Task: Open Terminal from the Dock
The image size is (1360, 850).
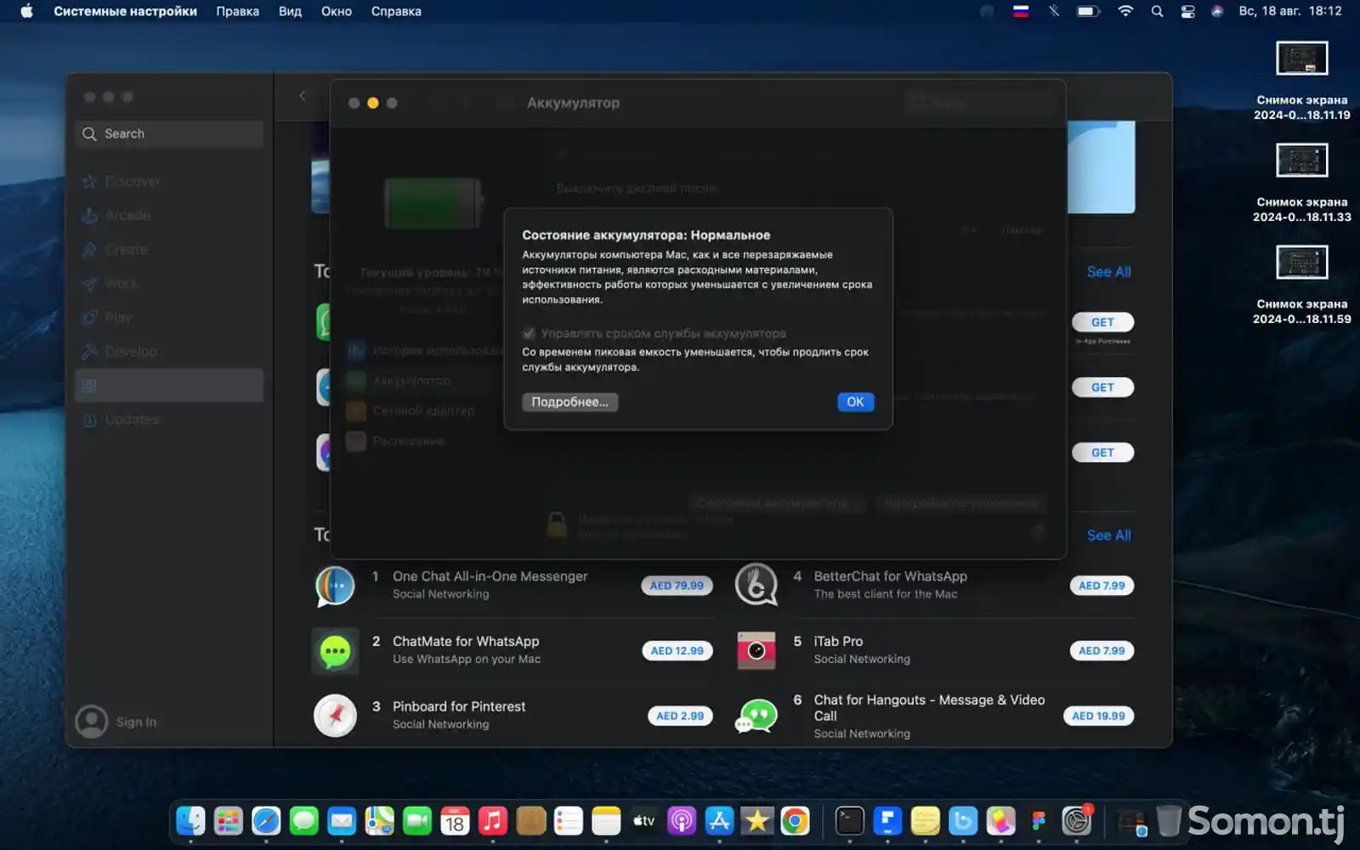Action: pyautogui.click(x=849, y=821)
